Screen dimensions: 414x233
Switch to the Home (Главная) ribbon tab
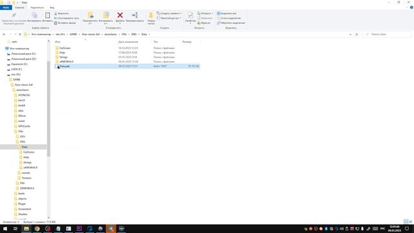pyautogui.click(x=19, y=7)
